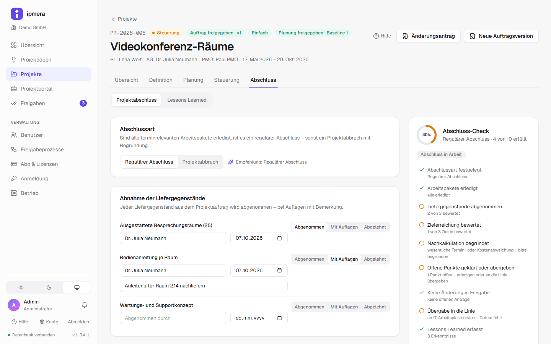Image resolution: width=551 pixels, height=344 pixels.
Task: Open calendar picker for Bedienanleitung date
Action: [279, 271]
